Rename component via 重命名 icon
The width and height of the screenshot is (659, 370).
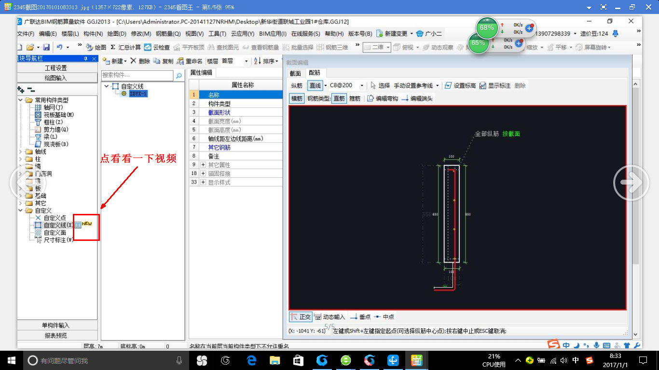pos(190,61)
